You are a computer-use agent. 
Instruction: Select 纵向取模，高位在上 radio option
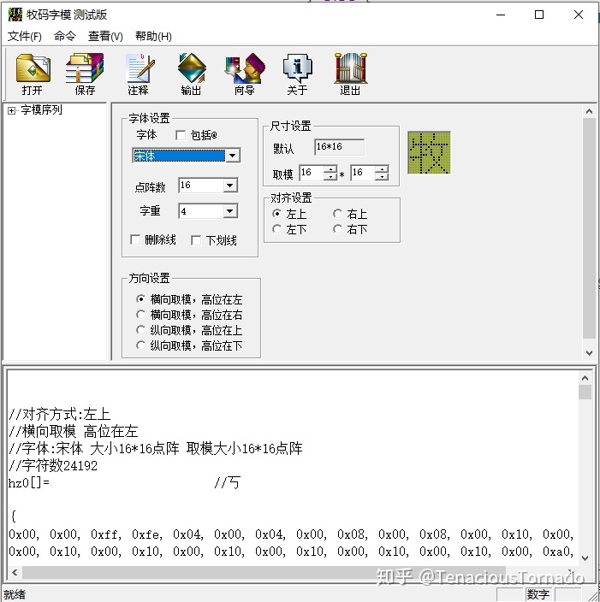pos(140,330)
